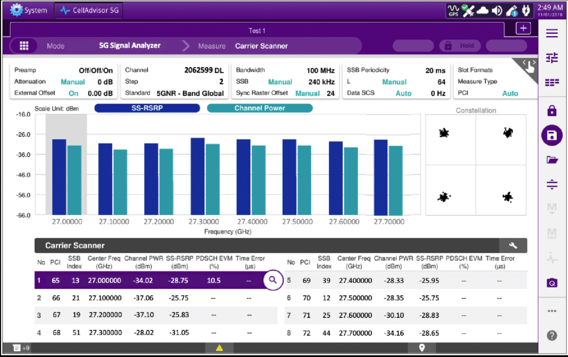Click the 5G Signal Analyzer mode
The width and height of the screenshot is (568, 357).
(129, 46)
